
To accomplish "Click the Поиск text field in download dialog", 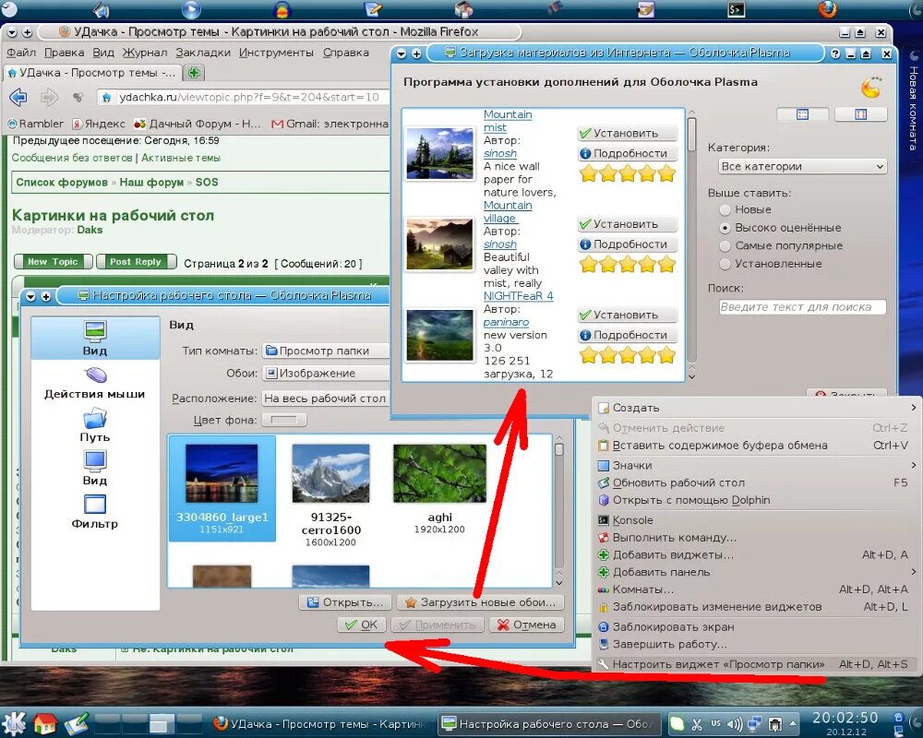I will [802, 307].
